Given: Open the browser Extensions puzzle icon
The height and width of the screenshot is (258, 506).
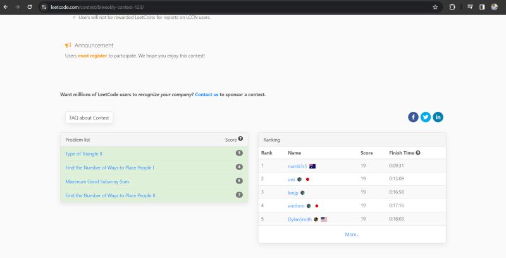Looking at the screenshot, I should (452, 7).
